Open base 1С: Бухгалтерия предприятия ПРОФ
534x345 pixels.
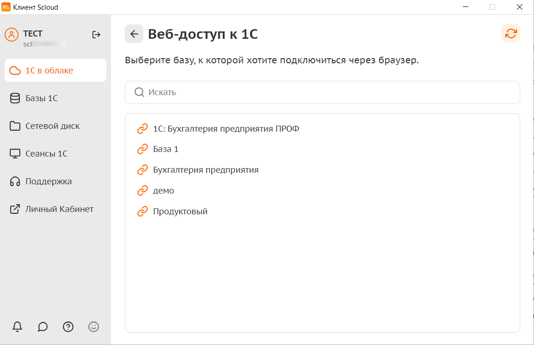(226, 128)
